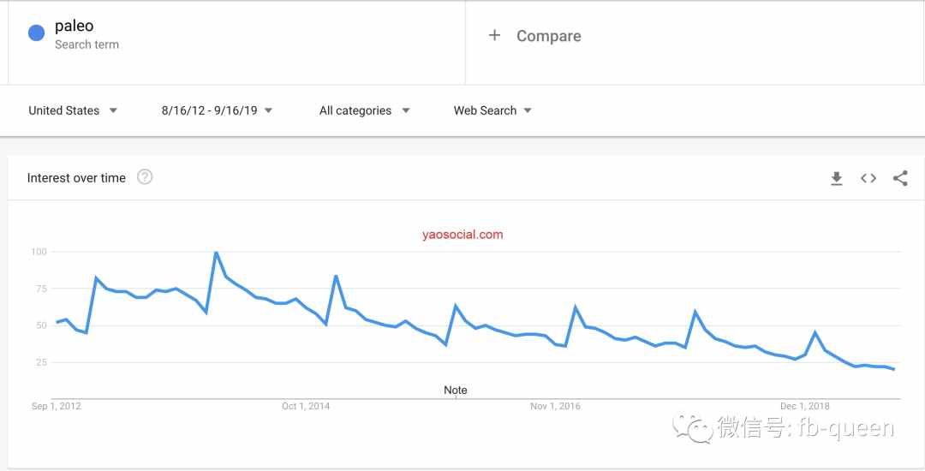
Task: Click the Nov 1, 2016 axis label
Action: click(555, 406)
